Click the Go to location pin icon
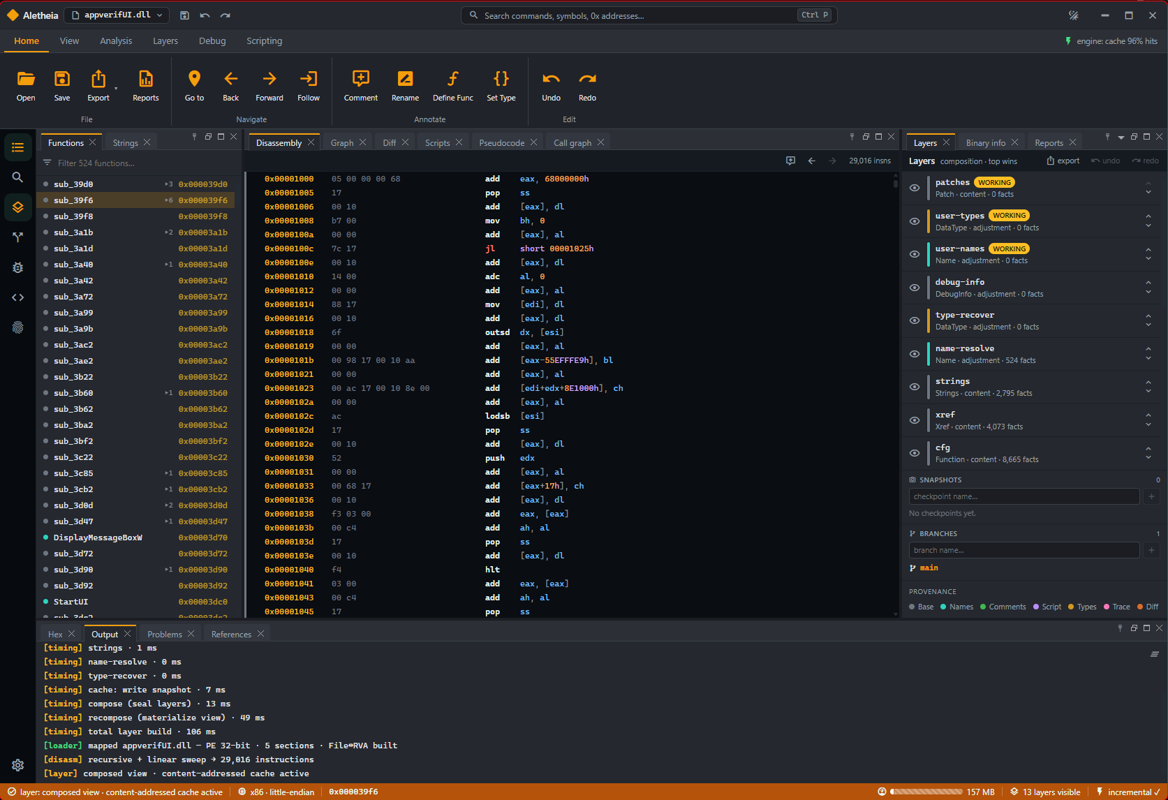 [194, 78]
